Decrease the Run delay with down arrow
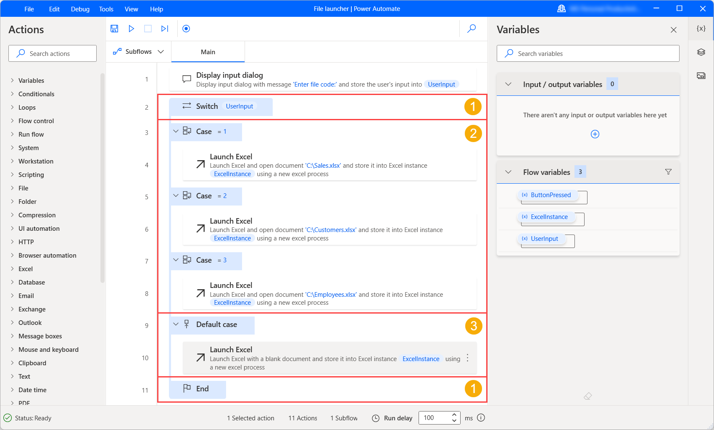This screenshot has width=714, height=430. point(454,421)
